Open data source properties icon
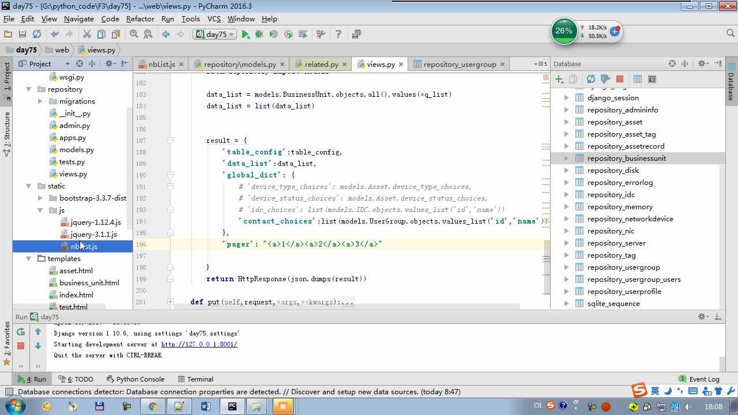738x415 pixels. pos(605,80)
